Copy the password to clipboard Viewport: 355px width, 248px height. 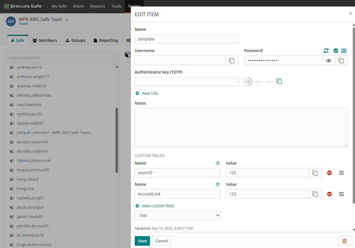[341, 60]
